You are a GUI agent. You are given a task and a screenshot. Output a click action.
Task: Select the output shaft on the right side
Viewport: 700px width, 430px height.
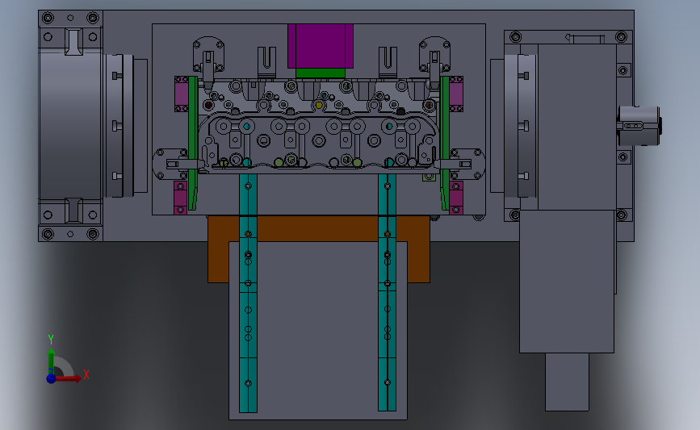(x=639, y=126)
